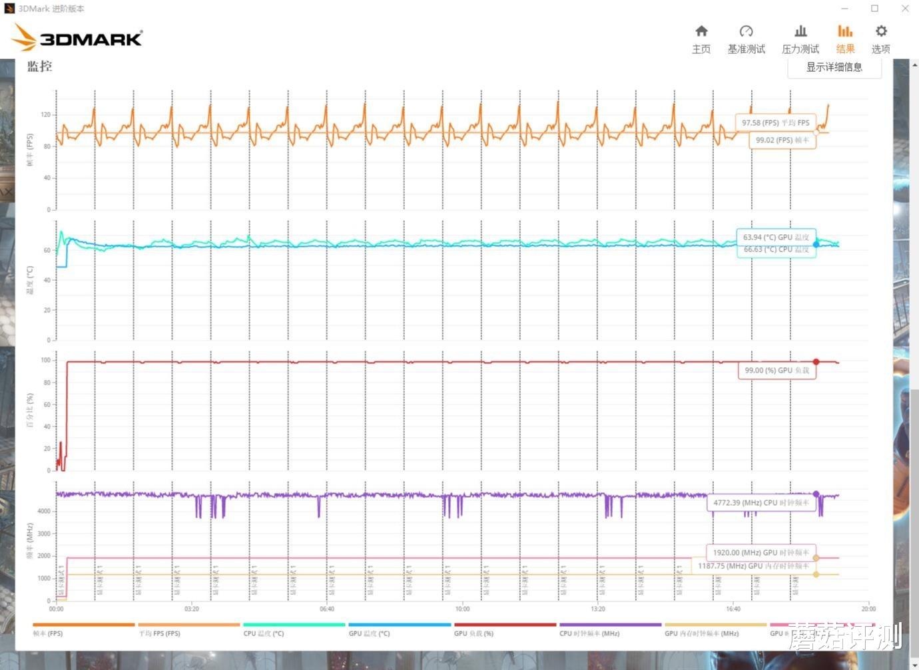Viewport: 919px width, 670px height.
Task: Toggle CPU 时钟频率 (MHz) legend series
Action: pos(610,629)
